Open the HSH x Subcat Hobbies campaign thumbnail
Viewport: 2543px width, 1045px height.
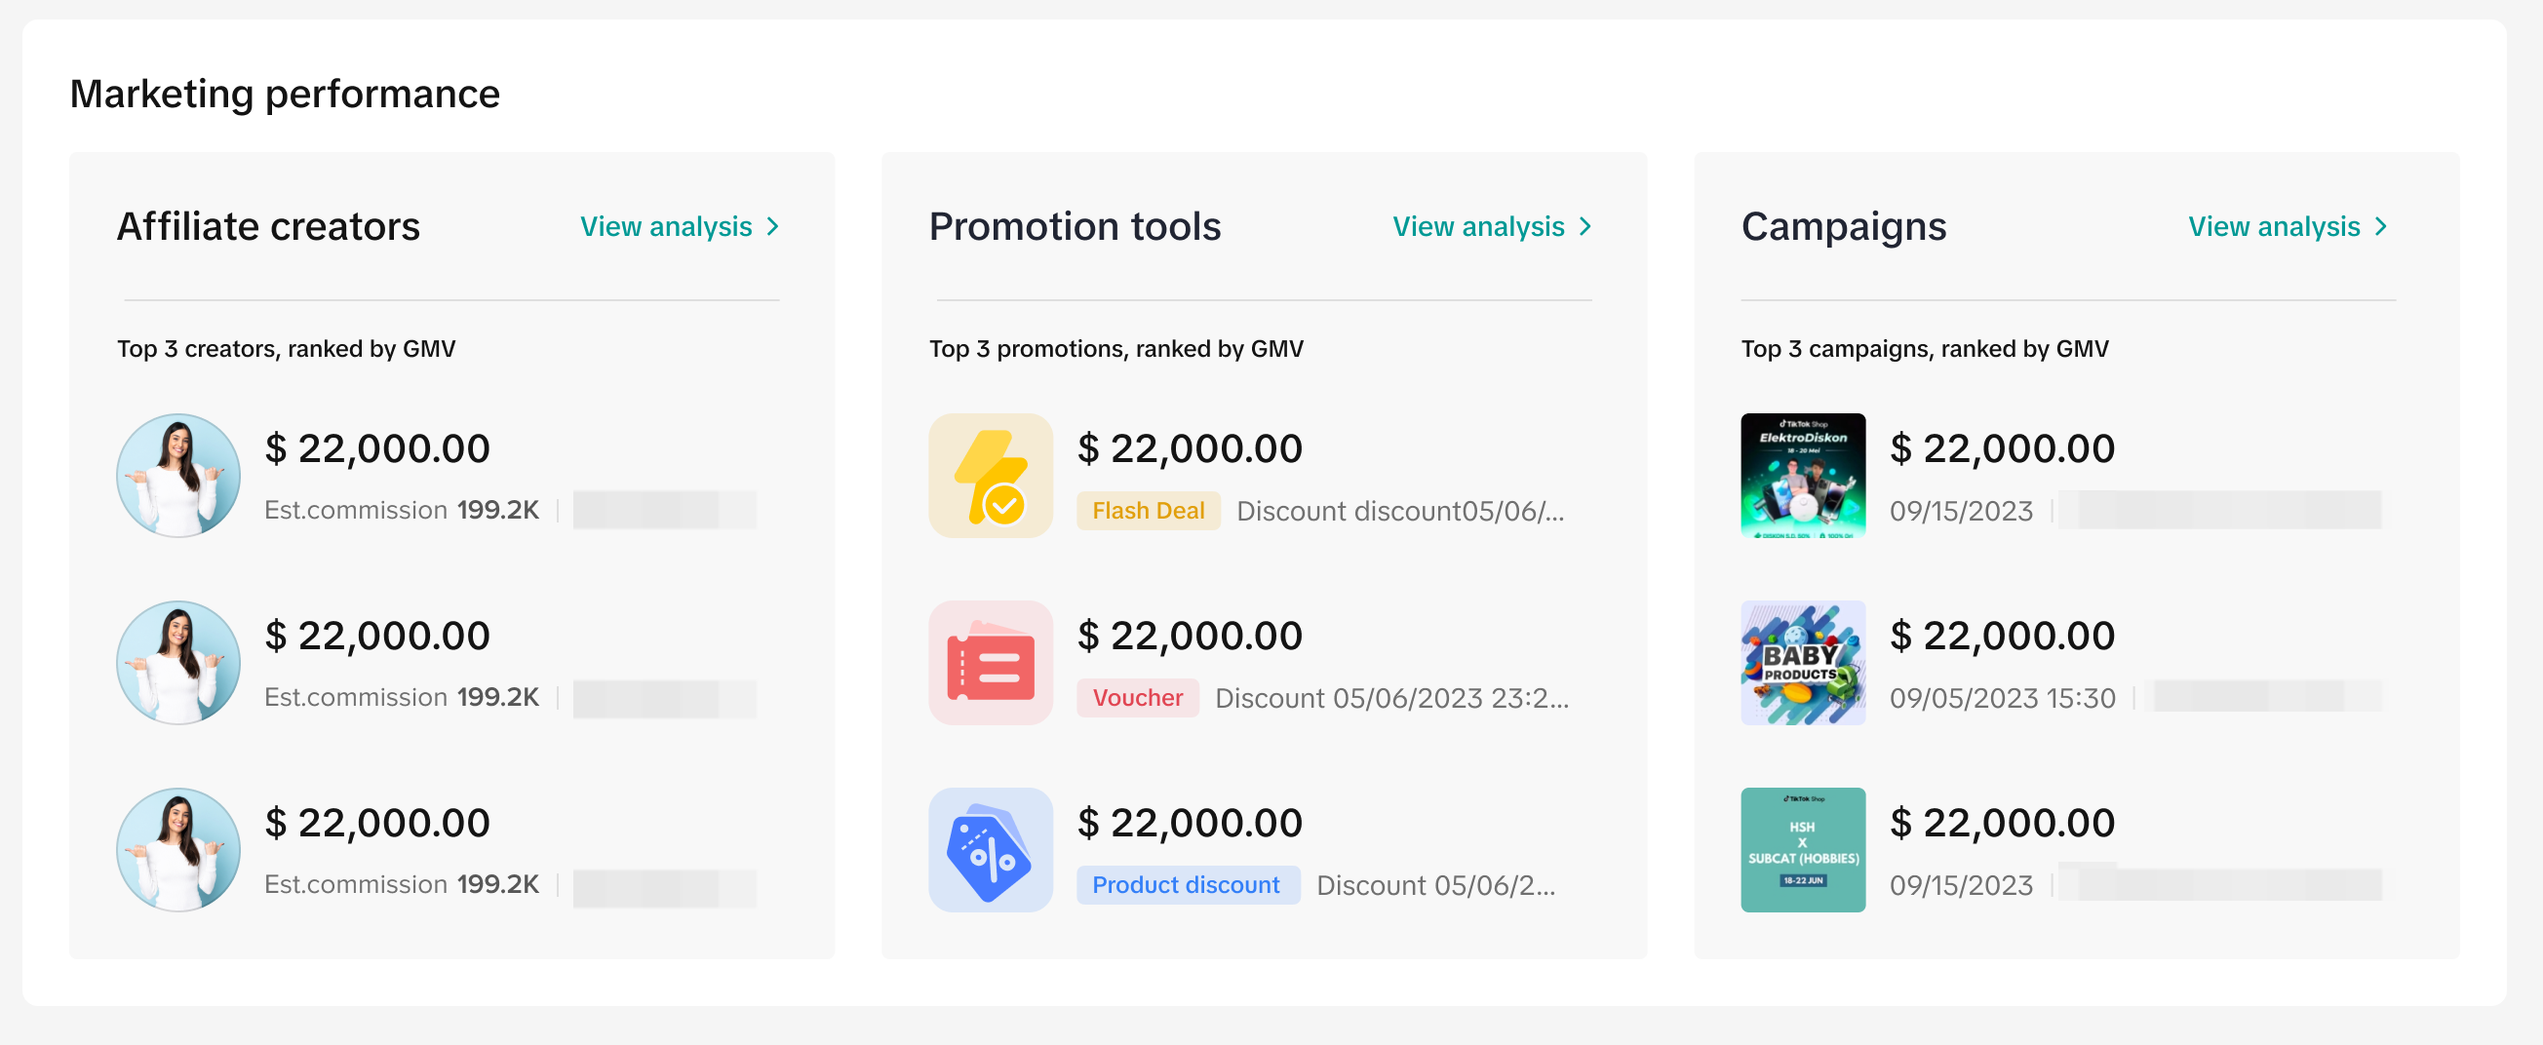[1802, 849]
